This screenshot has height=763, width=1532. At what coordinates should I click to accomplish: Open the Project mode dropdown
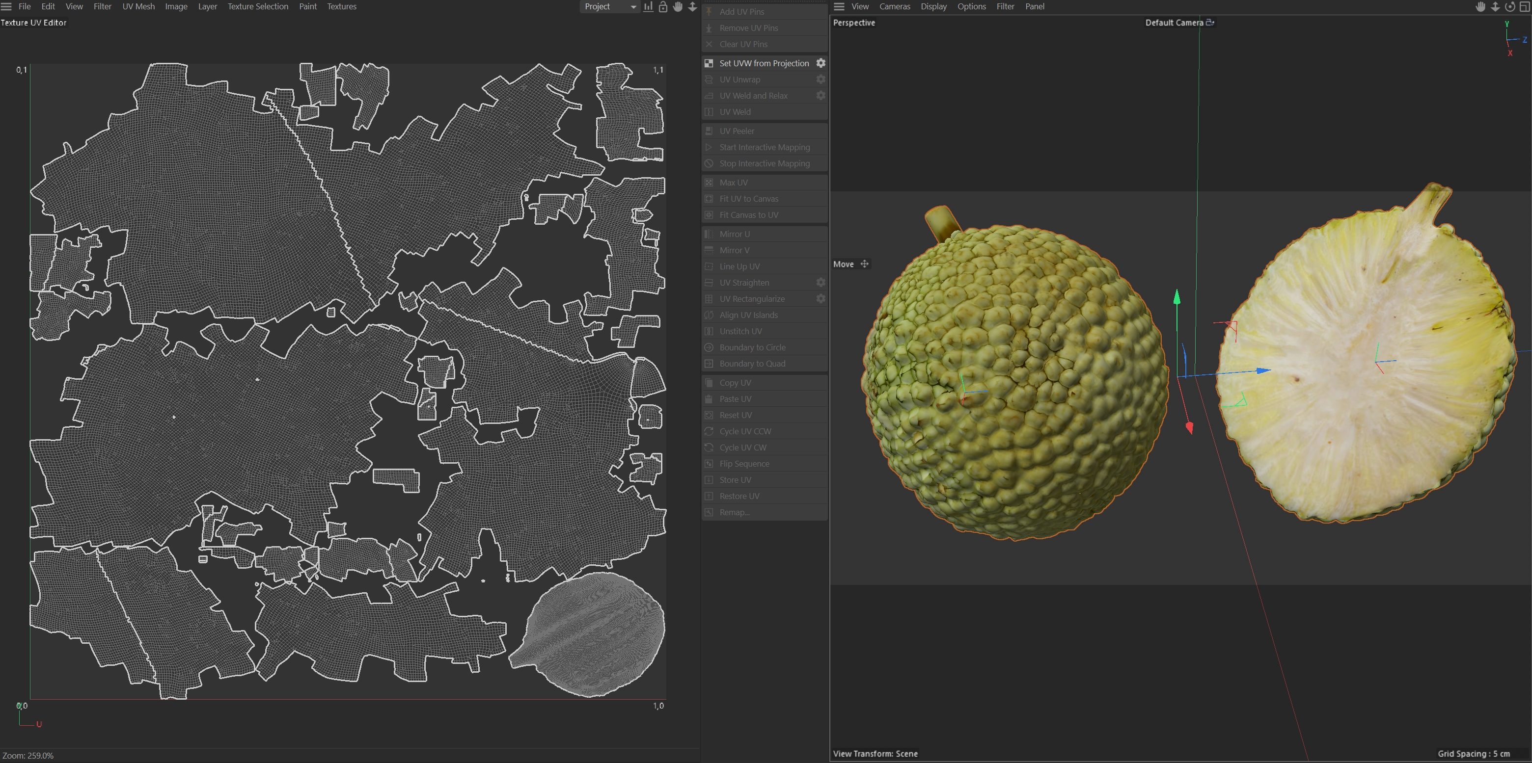pyautogui.click(x=609, y=6)
